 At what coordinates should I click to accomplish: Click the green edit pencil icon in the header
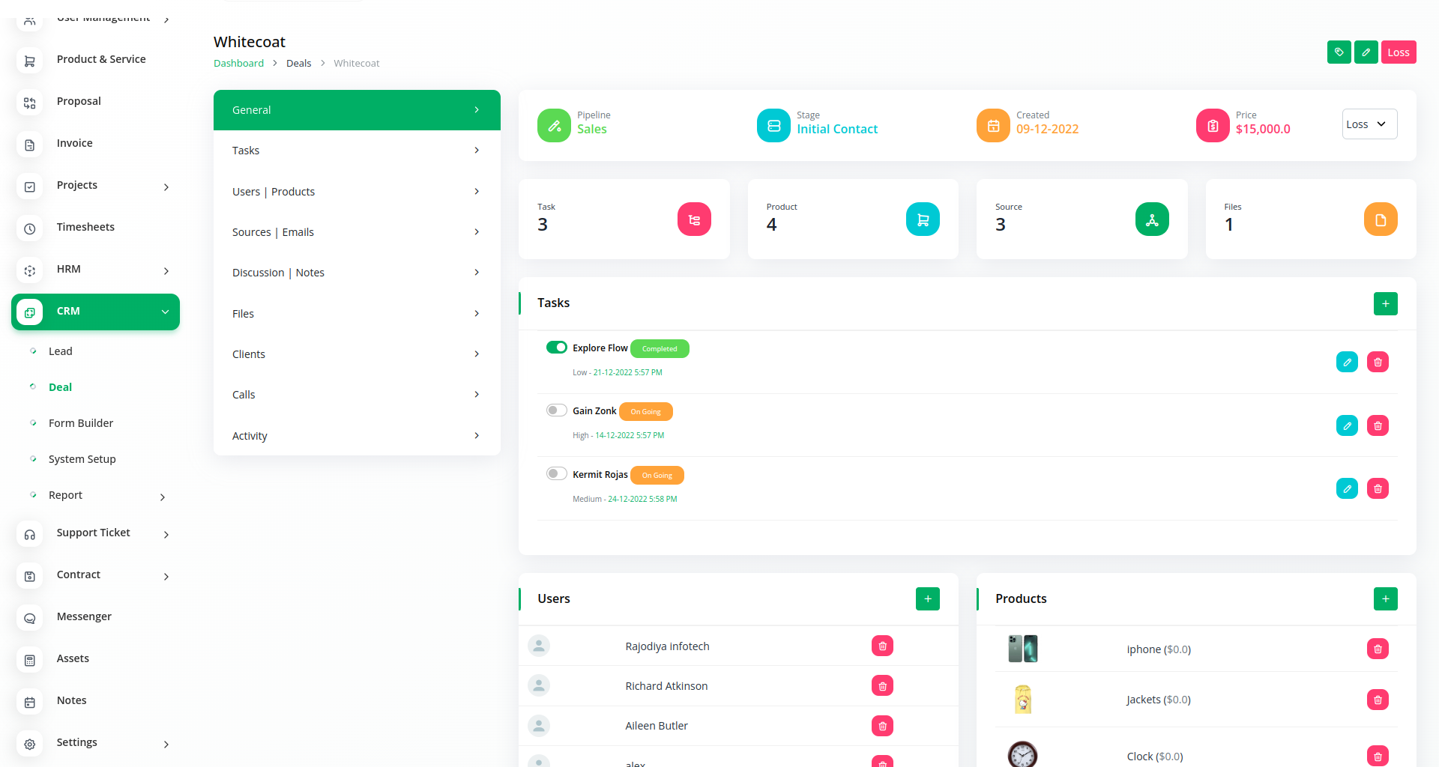point(1366,52)
